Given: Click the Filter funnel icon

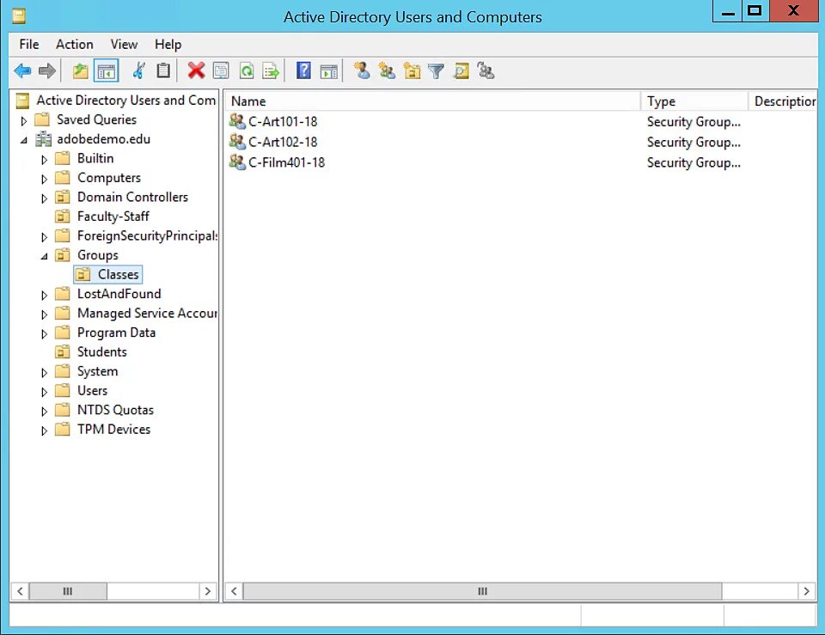Looking at the screenshot, I should click(x=437, y=70).
